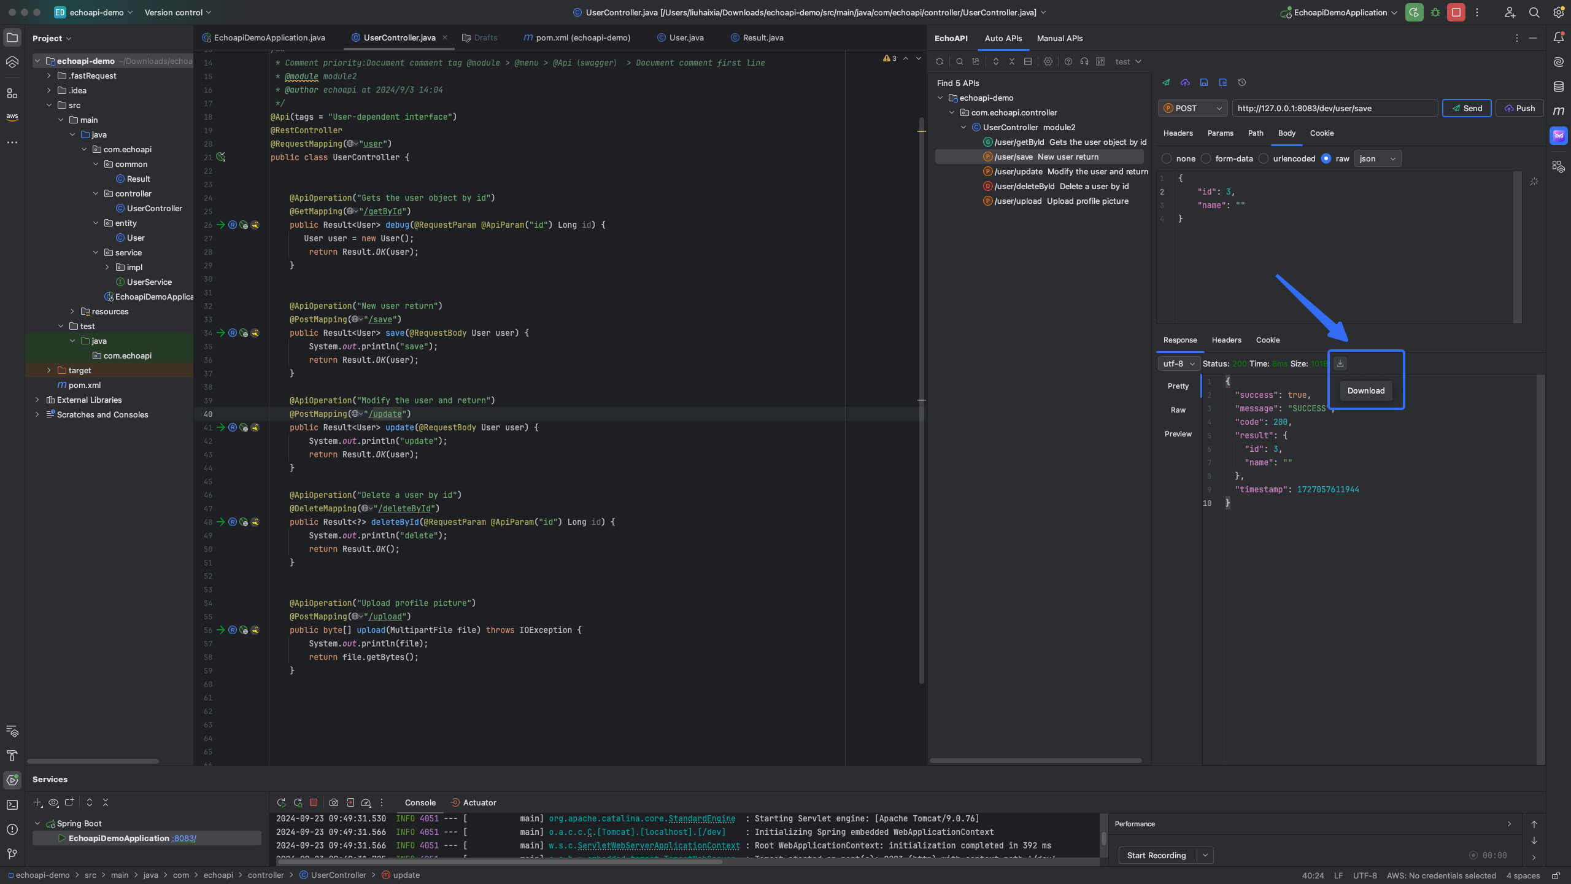
Task: Collapse the com.echoapi.controller node in API tree
Action: (x=952, y=112)
